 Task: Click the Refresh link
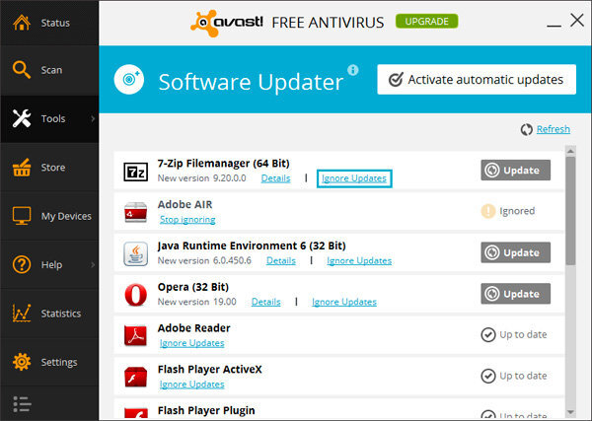coord(554,129)
